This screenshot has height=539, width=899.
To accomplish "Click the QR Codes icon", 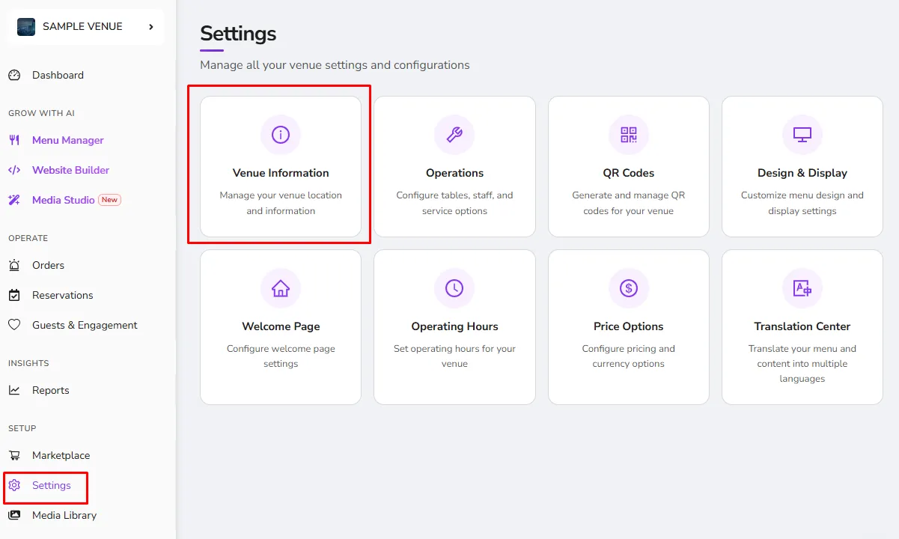I will 629,135.
